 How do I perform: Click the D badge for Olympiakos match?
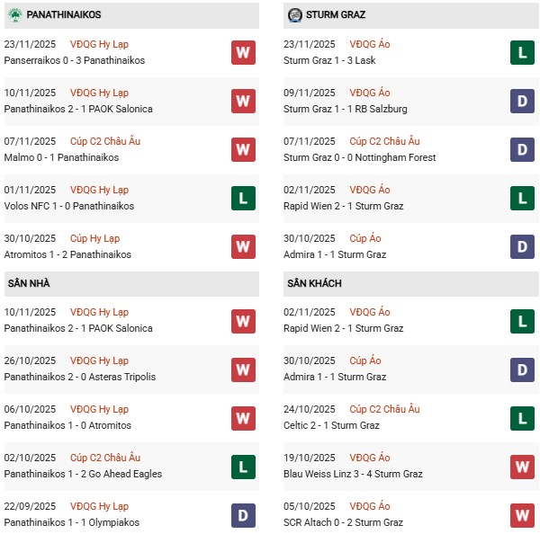[243, 514]
